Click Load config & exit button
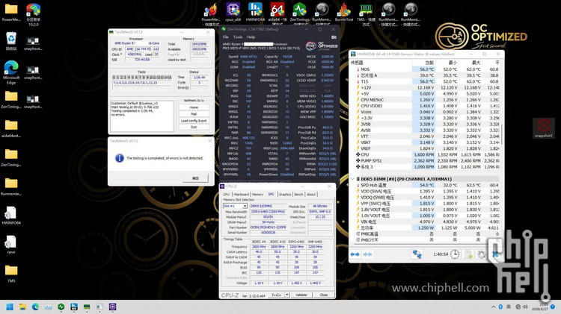Image resolution: width=561 pixels, height=314 pixels. click(x=194, y=121)
